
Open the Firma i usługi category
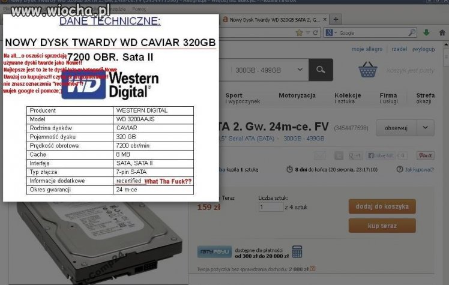[388, 98]
